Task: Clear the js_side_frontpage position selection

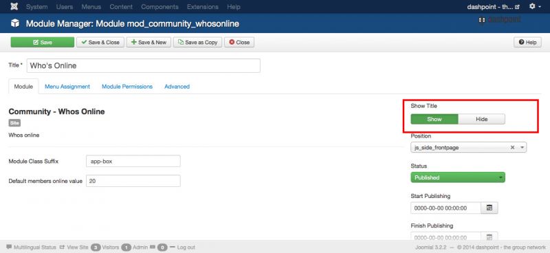Action: pyautogui.click(x=512, y=148)
